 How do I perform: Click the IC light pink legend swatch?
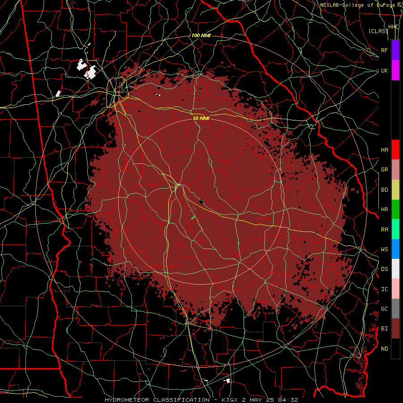[395, 289]
